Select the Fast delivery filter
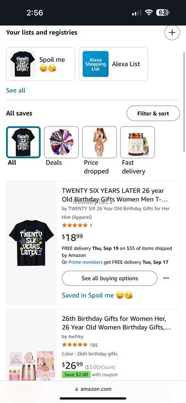Image resolution: width=186 pixels, height=403 pixels. 138,151
